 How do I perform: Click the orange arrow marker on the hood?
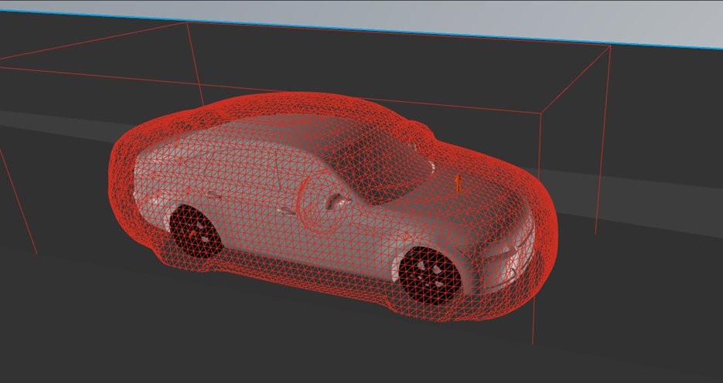458,182
